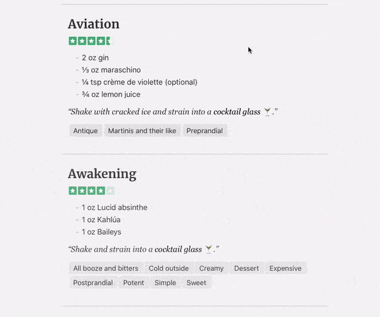Screen dimensions: 380x317
Task: Click the Awakening star rating
Action: tap(92, 191)
